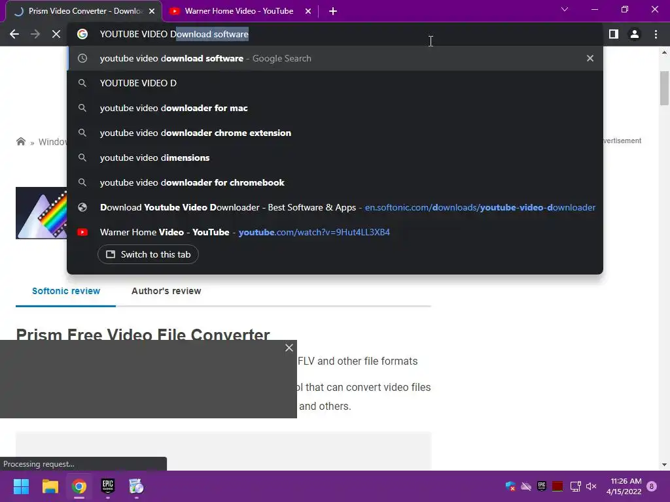Open Warner Home Video YouTube suggestion
Image resolution: width=670 pixels, height=502 pixels.
tap(334, 232)
